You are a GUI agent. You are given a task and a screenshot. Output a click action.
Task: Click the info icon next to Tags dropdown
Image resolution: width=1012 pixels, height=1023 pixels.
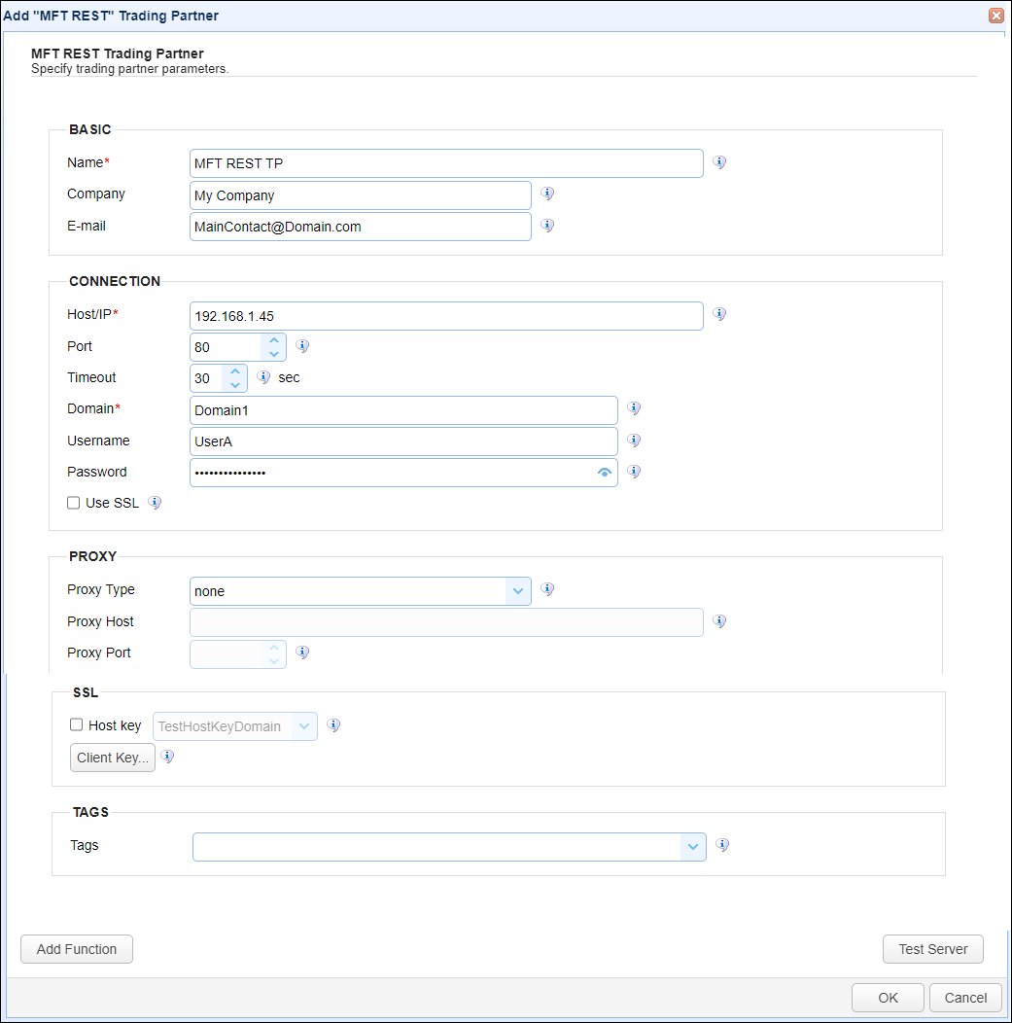pos(722,845)
